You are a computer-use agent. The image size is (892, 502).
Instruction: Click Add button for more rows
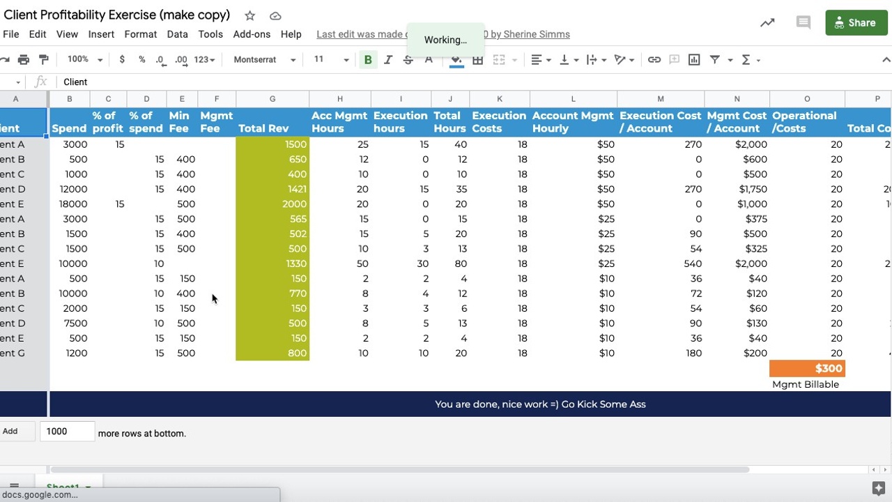point(10,432)
